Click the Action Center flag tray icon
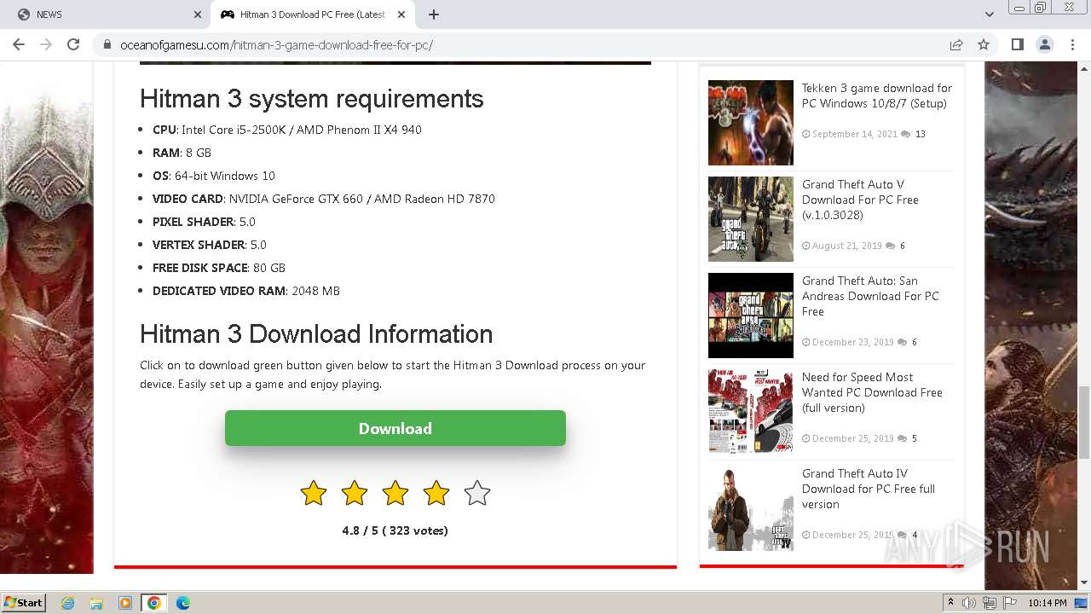Image resolution: width=1091 pixels, height=614 pixels. tap(1010, 603)
